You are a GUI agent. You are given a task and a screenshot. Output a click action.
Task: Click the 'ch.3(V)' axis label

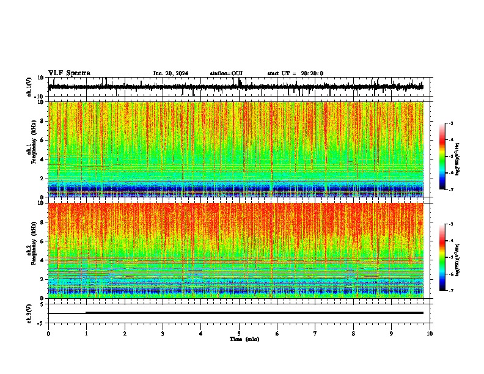pos(29,314)
